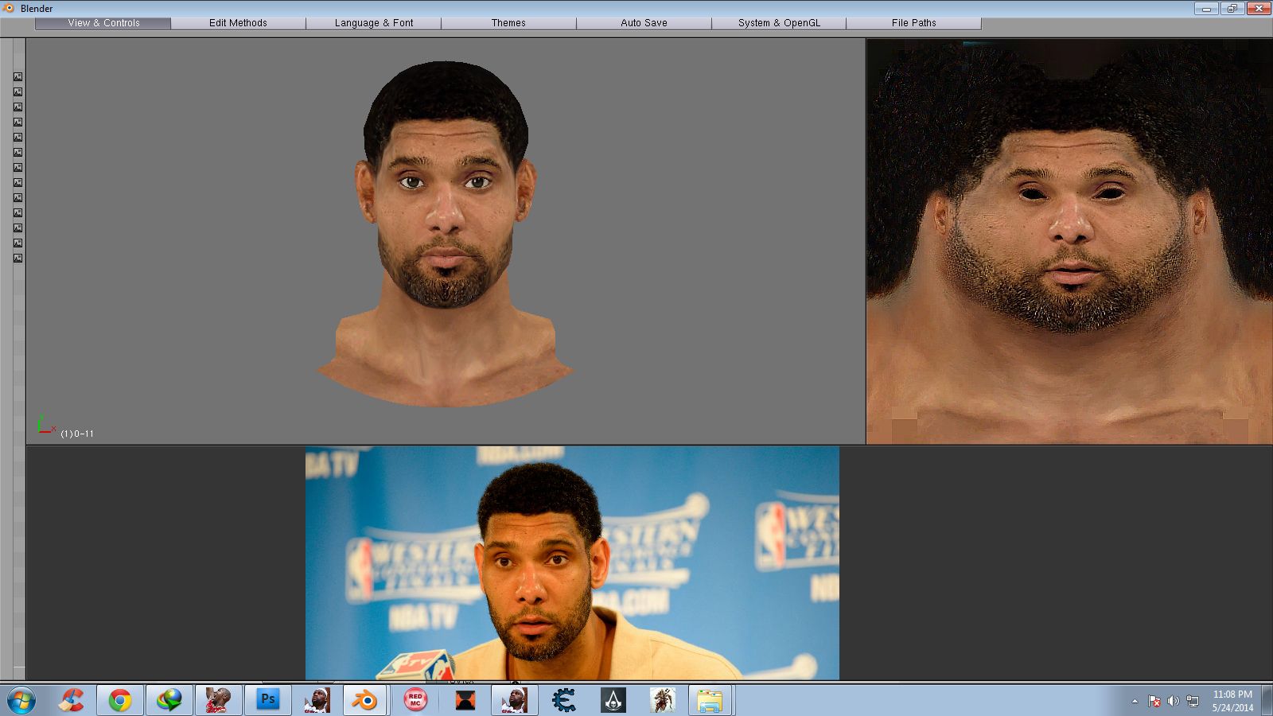1273x716 pixels.
Task: Open Windows Explorer folder icon in taskbar
Action: [x=709, y=700]
